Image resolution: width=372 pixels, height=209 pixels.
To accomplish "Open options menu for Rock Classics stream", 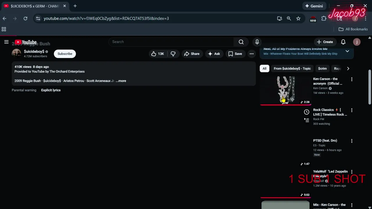I will pyautogui.click(x=352, y=110).
